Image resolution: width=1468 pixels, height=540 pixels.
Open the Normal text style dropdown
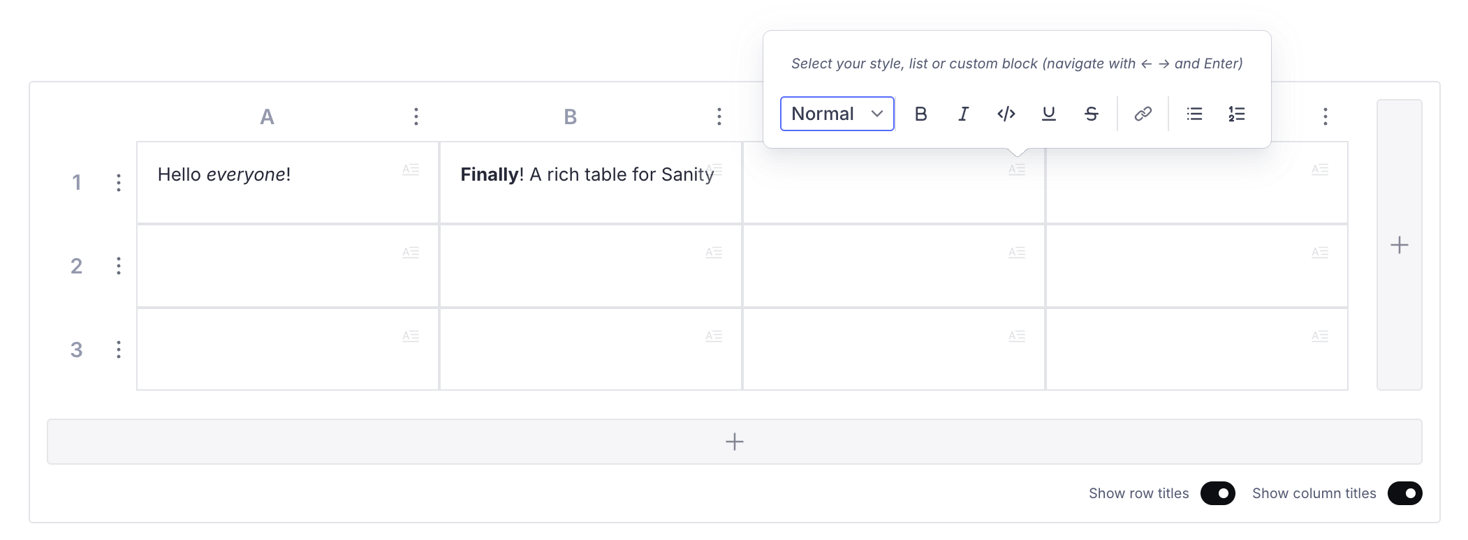[837, 114]
